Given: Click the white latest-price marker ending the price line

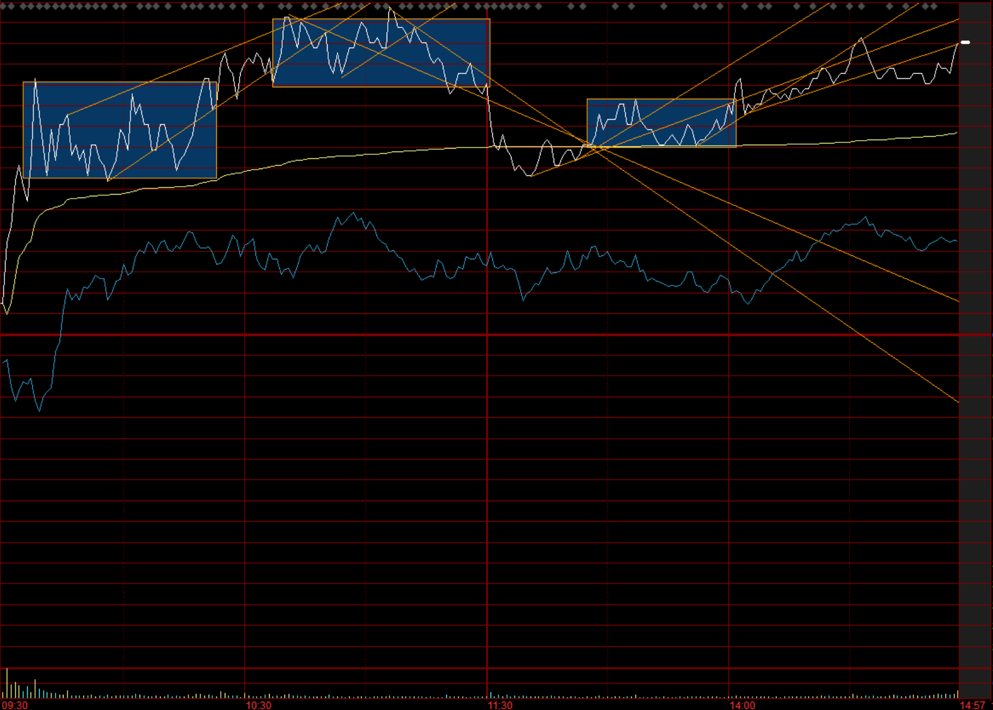Looking at the screenshot, I should [965, 43].
